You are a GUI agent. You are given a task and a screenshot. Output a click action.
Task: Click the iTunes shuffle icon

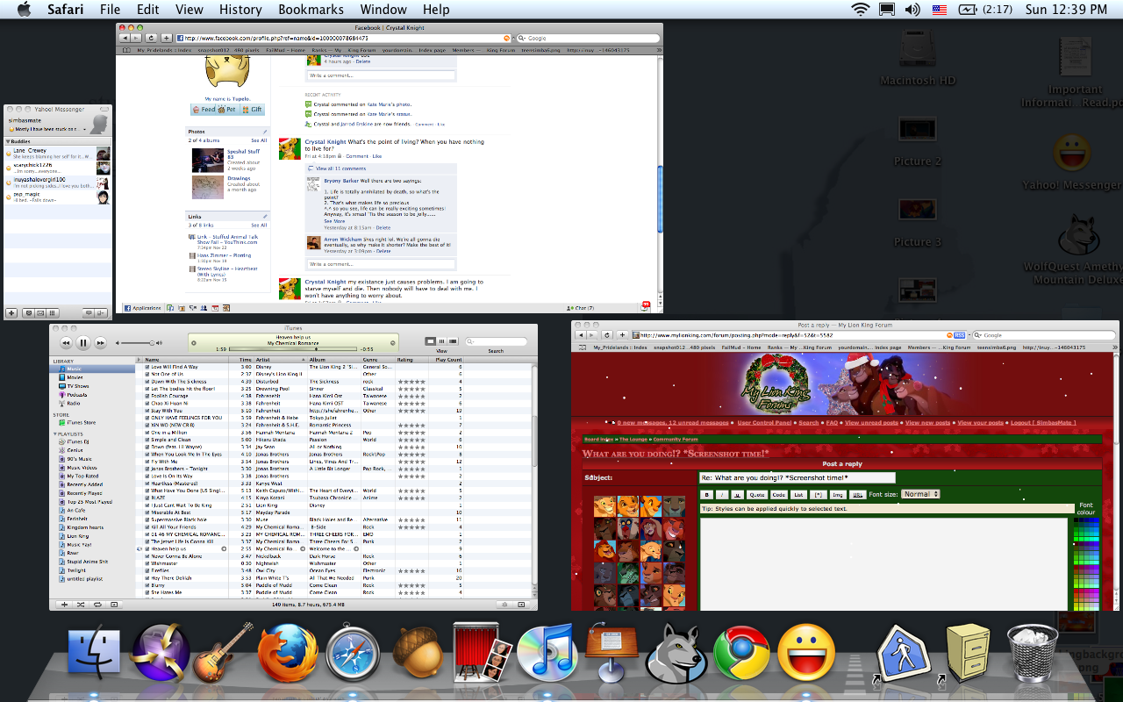81,605
